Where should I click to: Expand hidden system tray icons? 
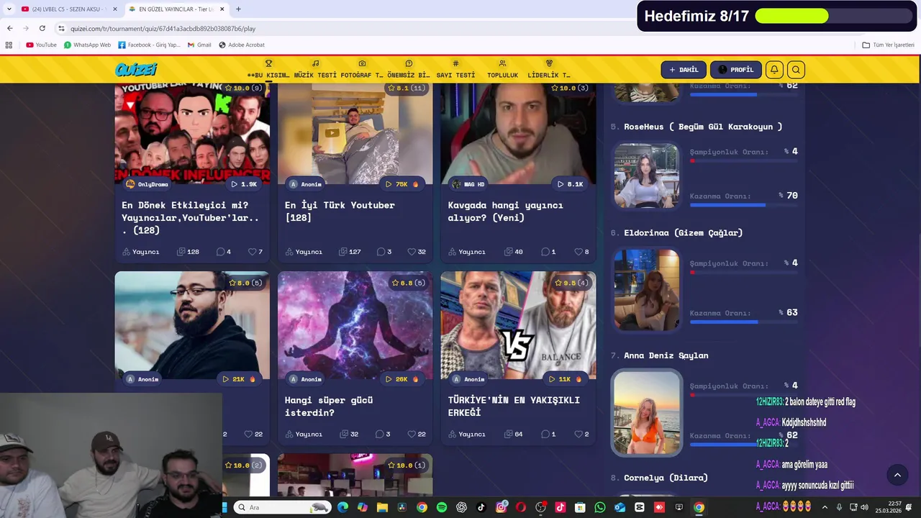point(825,507)
